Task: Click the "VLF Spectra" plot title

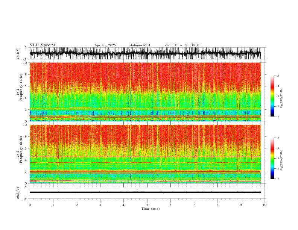Action: (43, 45)
